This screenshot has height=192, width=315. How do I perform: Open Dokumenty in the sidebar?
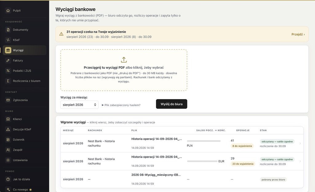(25, 30)
